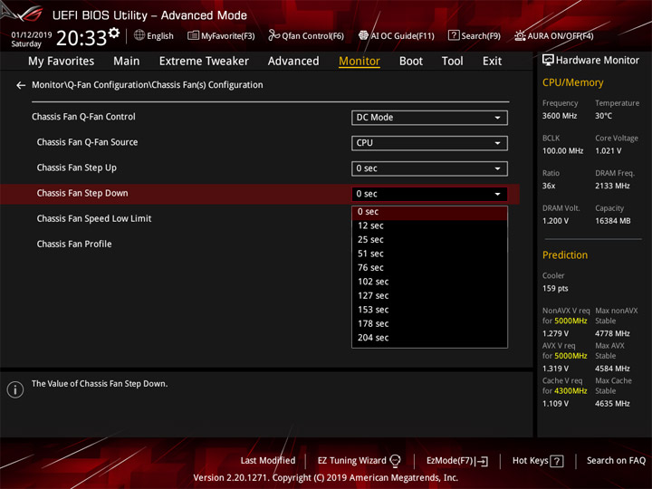Viewport: 652px width, 489px height.
Task: Open Chassis Fan Q-Fan Control DC Mode dropdown
Action: point(429,118)
